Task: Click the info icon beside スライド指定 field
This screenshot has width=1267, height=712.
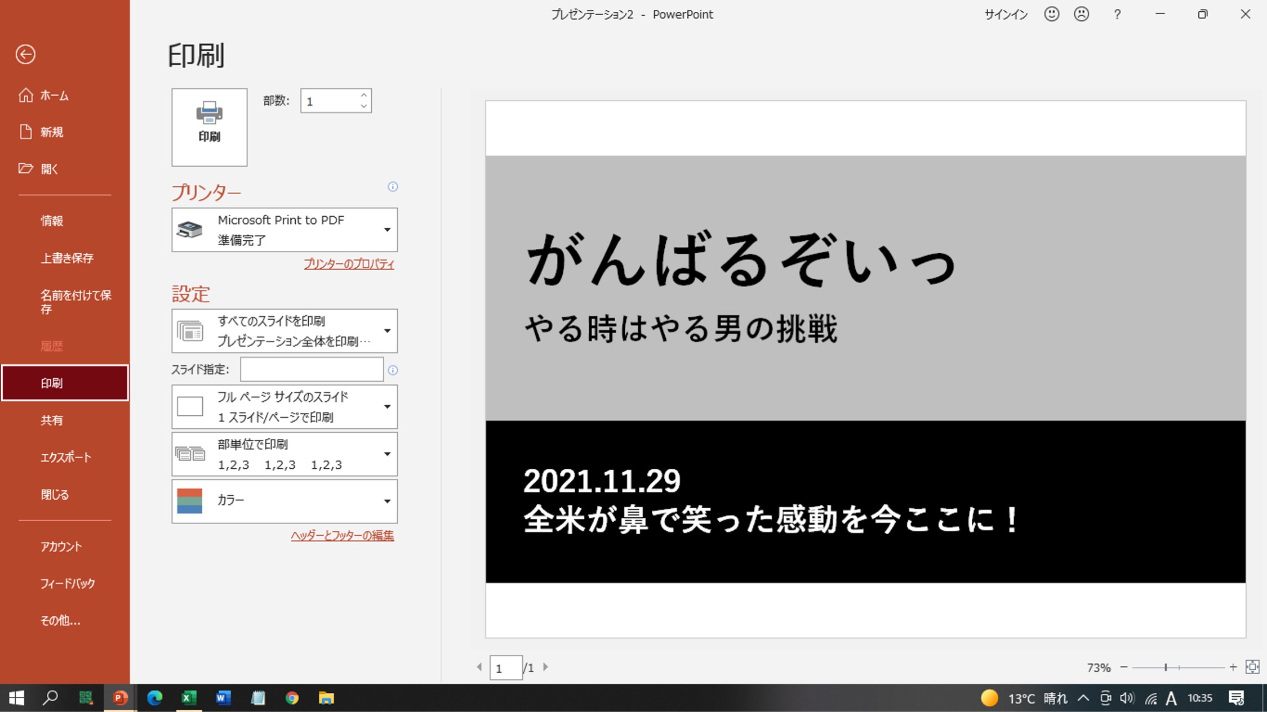Action: coord(393,370)
